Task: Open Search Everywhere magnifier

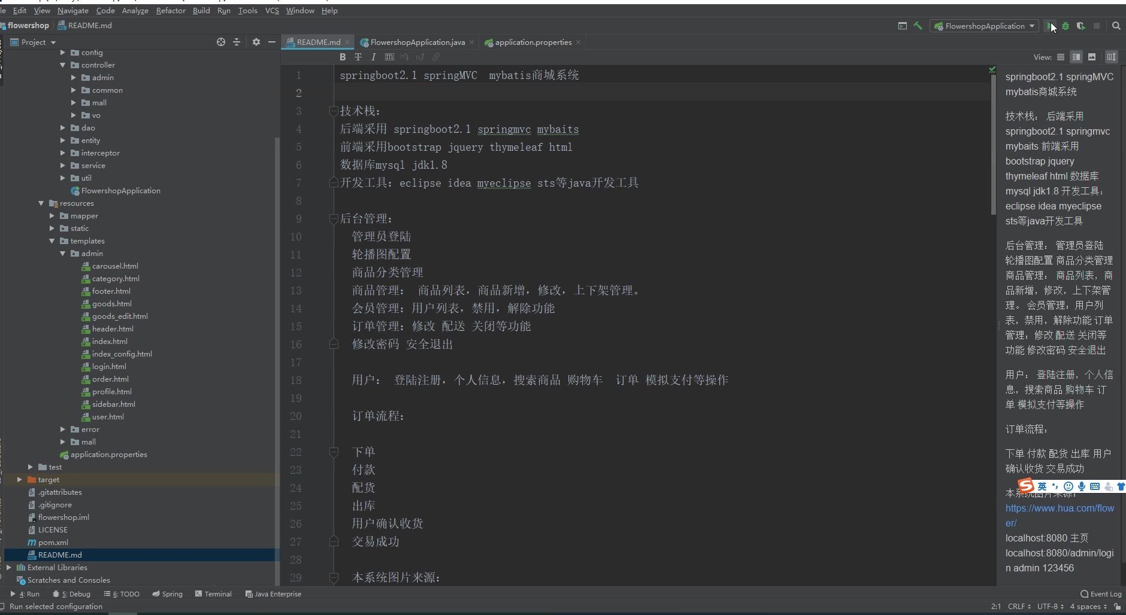Action: click(1116, 26)
